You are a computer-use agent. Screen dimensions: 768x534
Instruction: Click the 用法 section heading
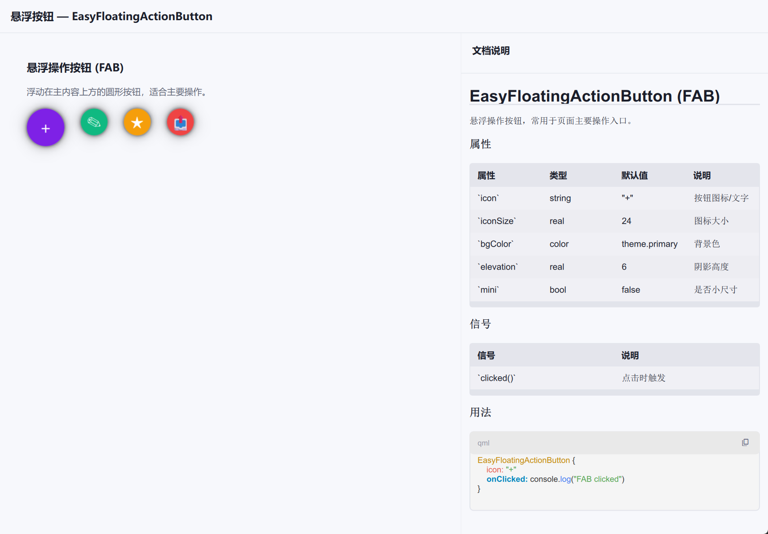(x=481, y=412)
